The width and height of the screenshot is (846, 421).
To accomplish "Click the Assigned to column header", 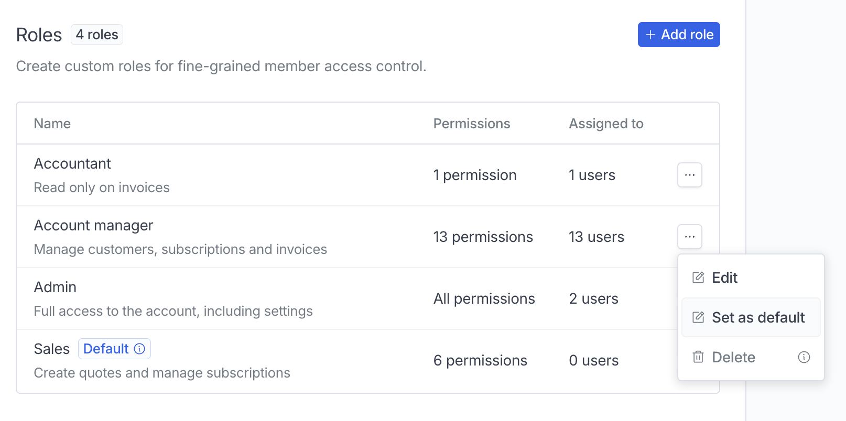I will tap(606, 124).
